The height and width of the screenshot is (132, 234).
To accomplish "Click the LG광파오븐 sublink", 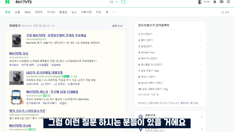I will coord(74,84).
